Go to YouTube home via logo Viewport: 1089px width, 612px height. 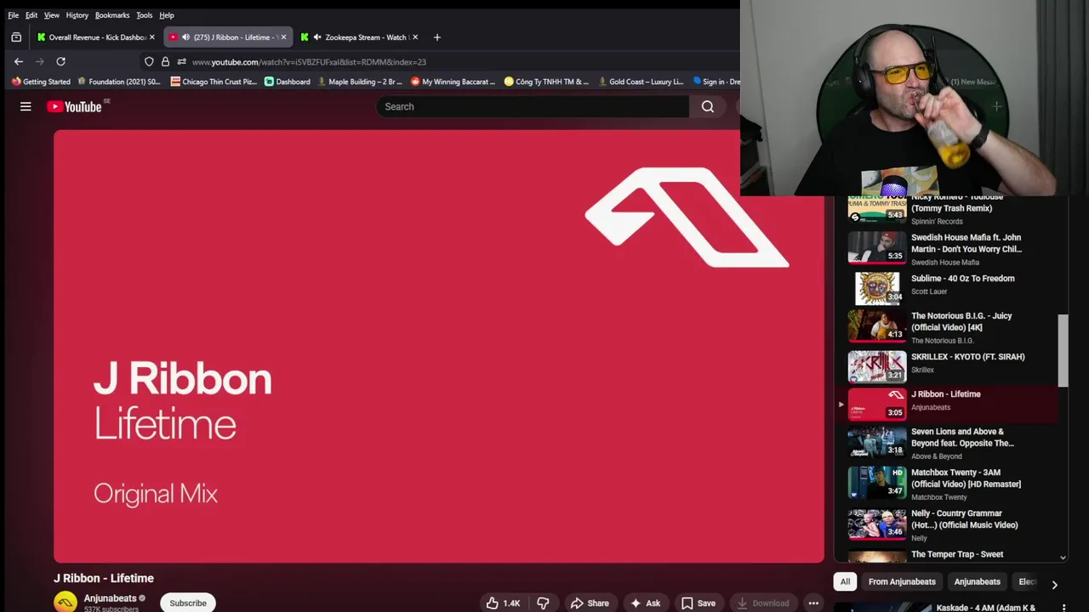(x=75, y=106)
